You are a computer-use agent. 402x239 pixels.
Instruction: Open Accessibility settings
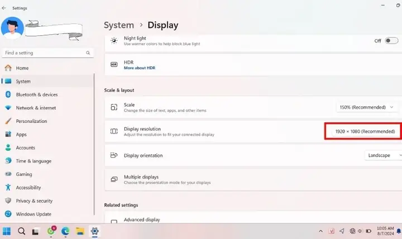coord(47,188)
